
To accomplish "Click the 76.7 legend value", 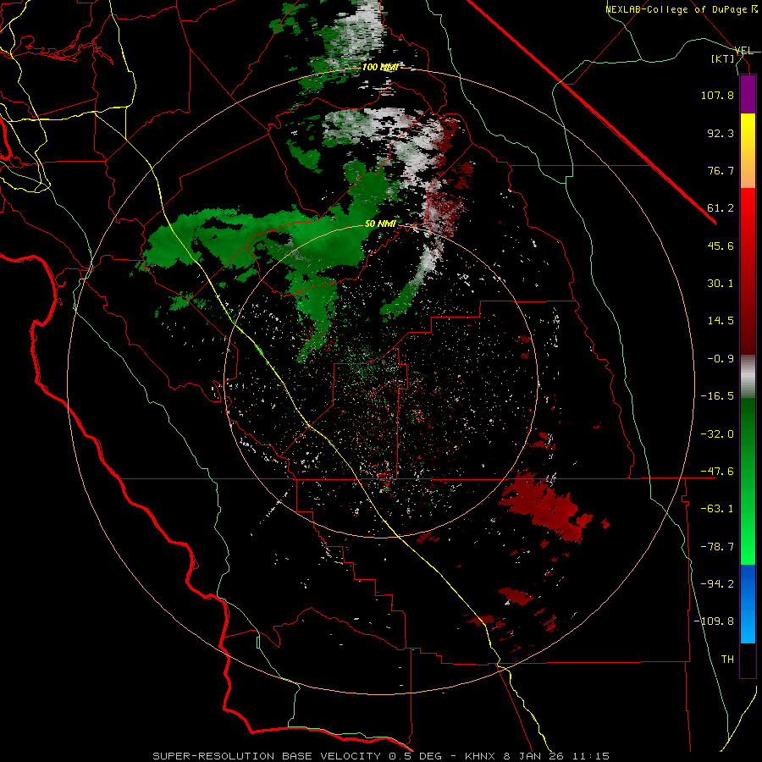I will [x=721, y=170].
